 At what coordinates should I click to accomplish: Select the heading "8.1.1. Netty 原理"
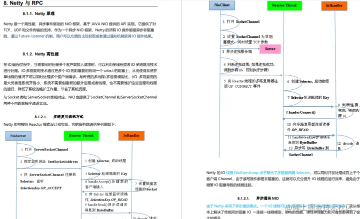(x=38, y=14)
